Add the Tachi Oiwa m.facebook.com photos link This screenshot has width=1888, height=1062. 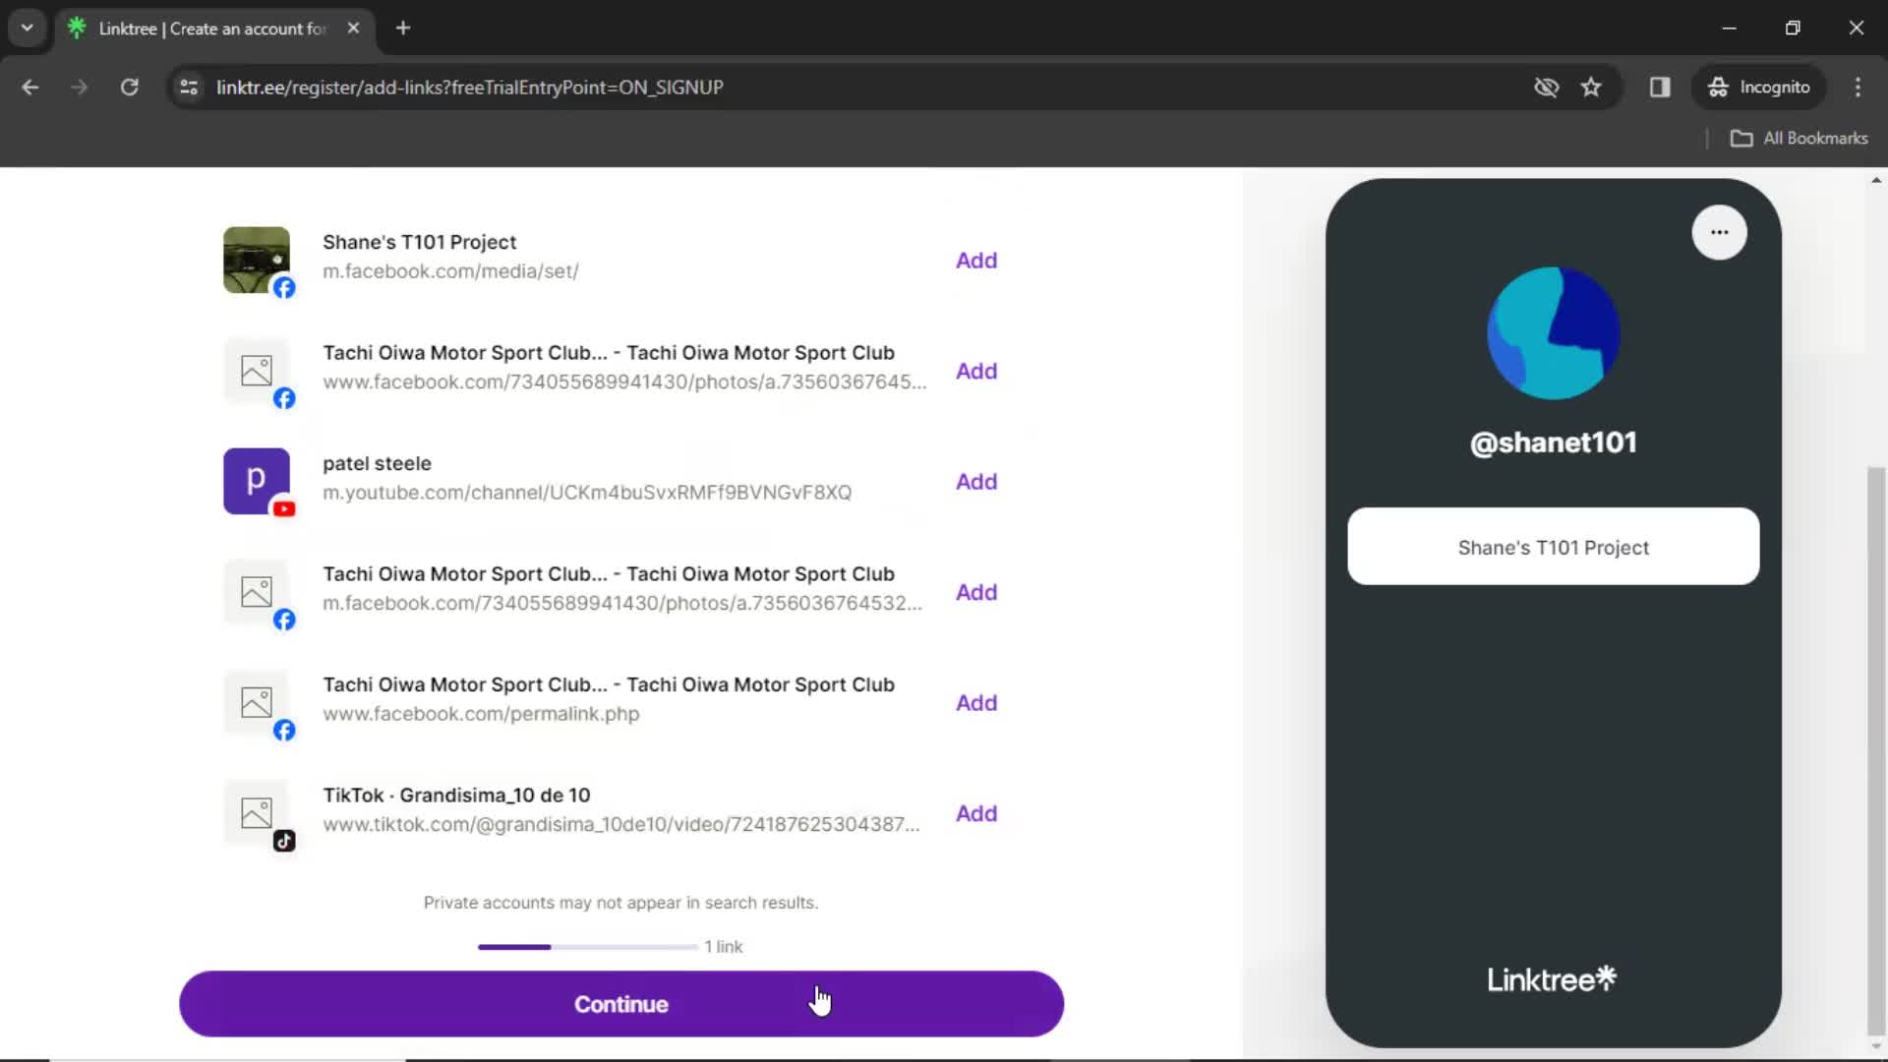tap(976, 593)
